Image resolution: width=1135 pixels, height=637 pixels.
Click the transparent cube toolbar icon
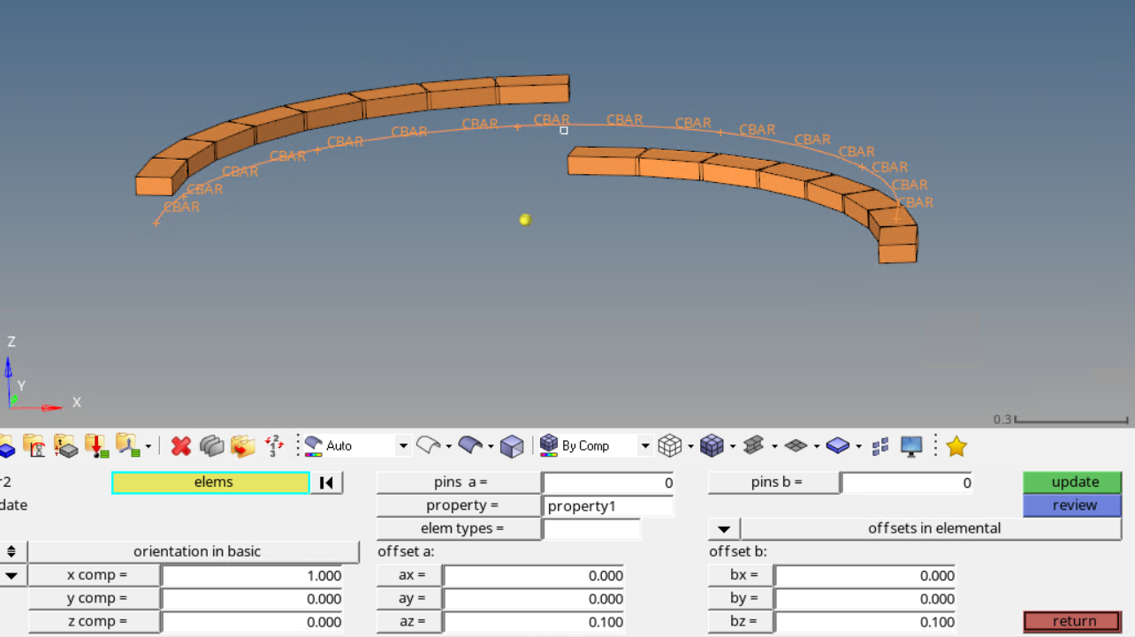(x=512, y=446)
